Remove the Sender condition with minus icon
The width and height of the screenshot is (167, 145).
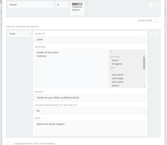tap(151, 5)
